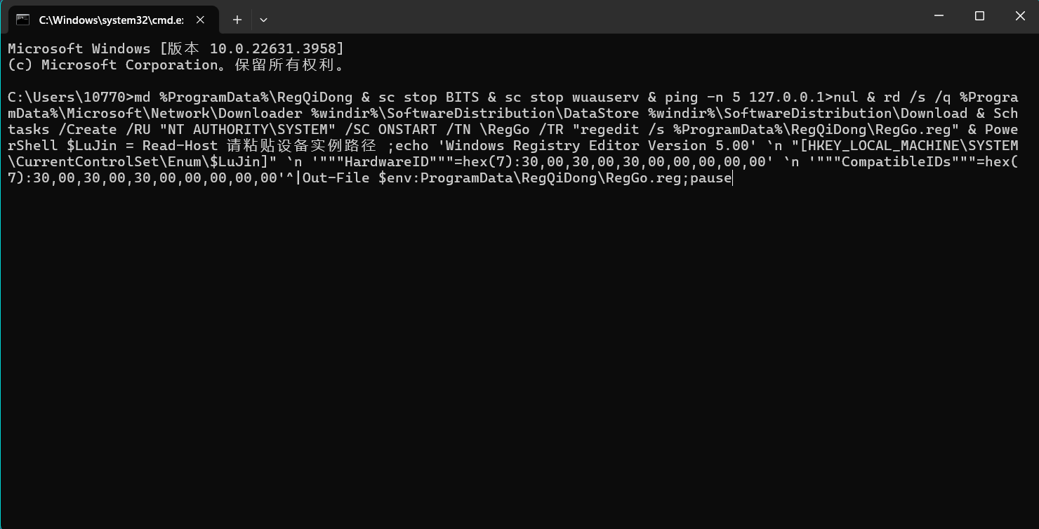Maximize the terminal window
This screenshot has height=529, width=1039.
coord(979,15)
